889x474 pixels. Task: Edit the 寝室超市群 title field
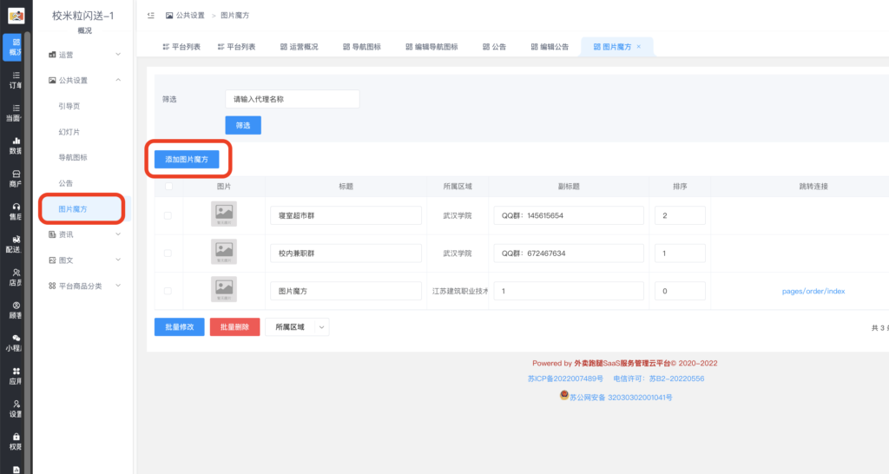point(346,215)
